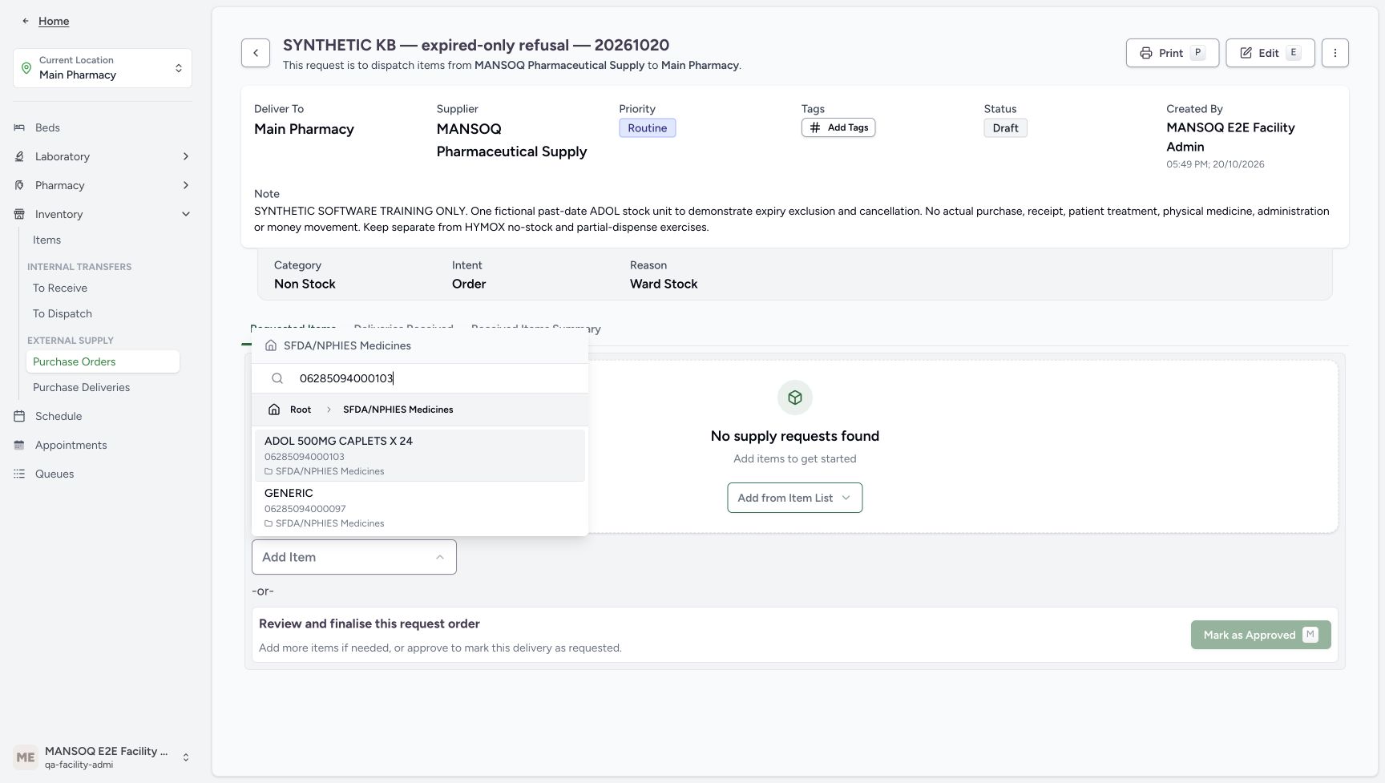Click SFDA/NPHIES Medicines breadcrumb segment
Image resolution: width=1385 pixels, height=783 pixels.
click(x=398, y=410)
